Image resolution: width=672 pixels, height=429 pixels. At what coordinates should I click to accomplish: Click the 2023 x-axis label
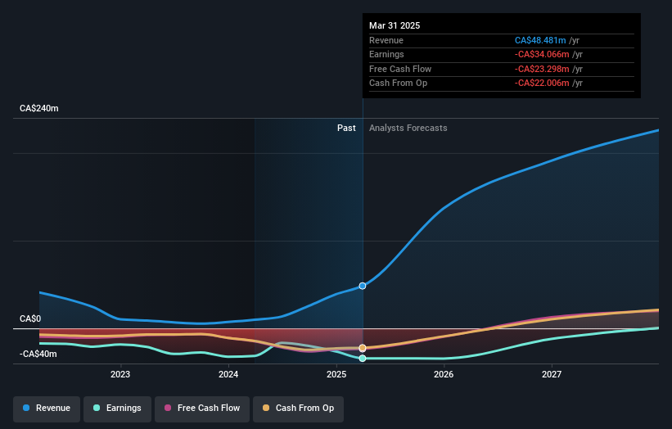tap(120, 374)
